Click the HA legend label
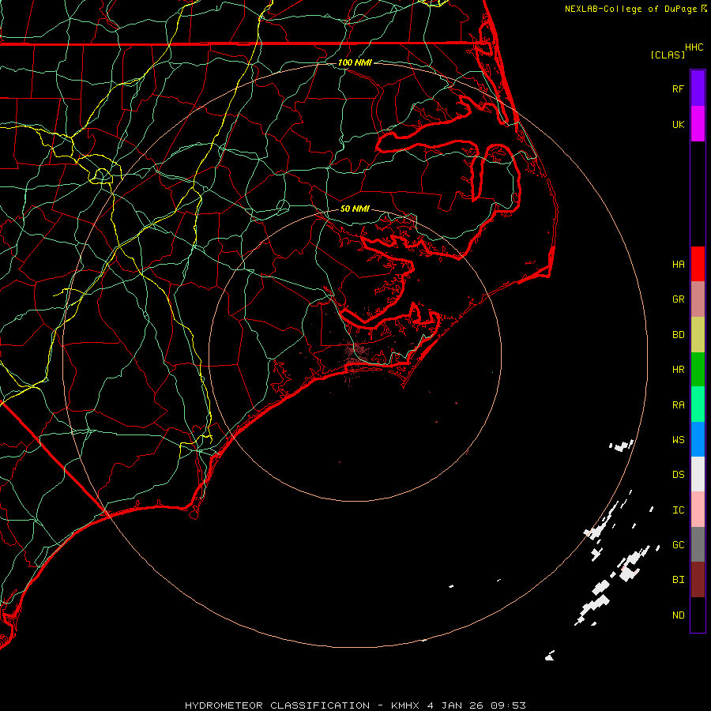Image resolution: width=711 pixels, height=711 pixels. pos(678,264)
